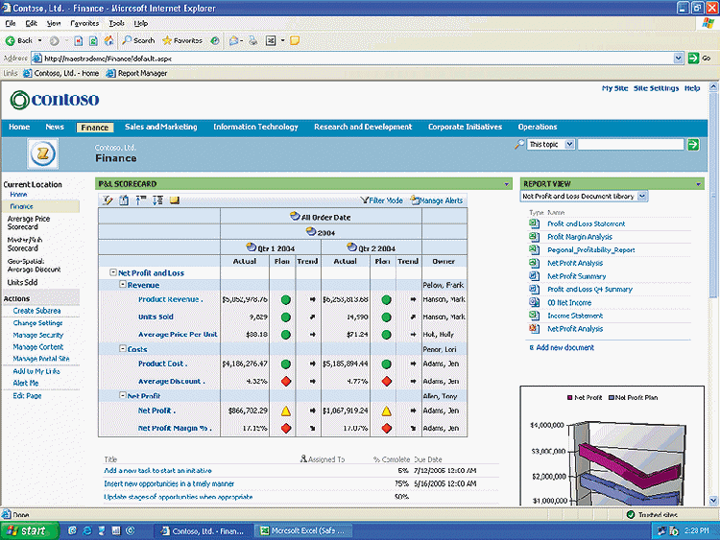The image size is (720, 540).
Task: Collapse the Revenue group in scorecard
Action: point(123,285)
